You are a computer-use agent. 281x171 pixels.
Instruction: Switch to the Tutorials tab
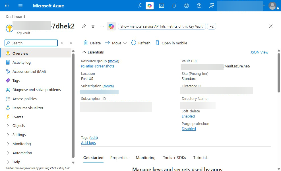[201, 158]
